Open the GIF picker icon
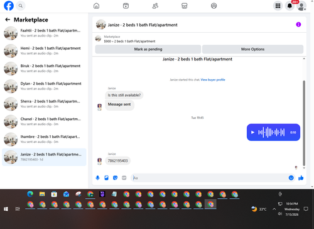 (x=124, y=178)
